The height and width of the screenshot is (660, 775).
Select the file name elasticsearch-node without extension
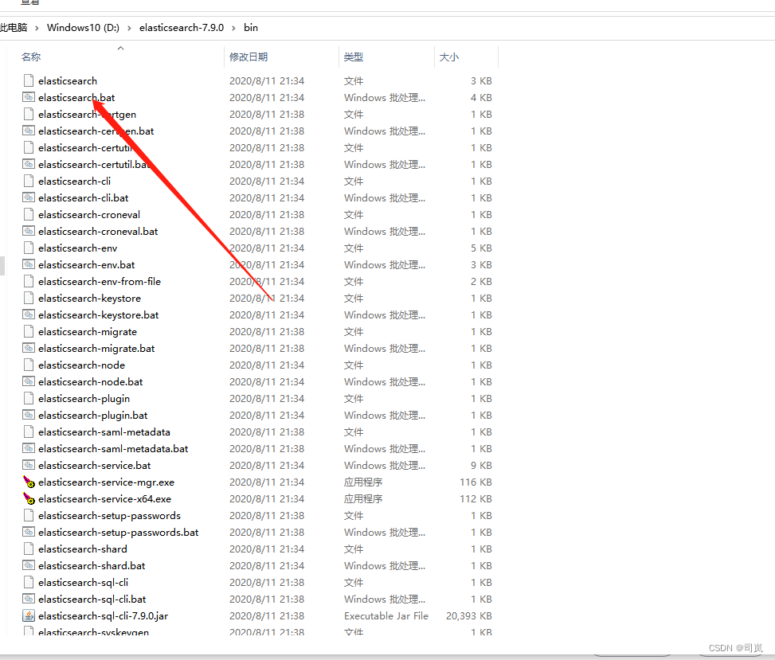(81, 365)
